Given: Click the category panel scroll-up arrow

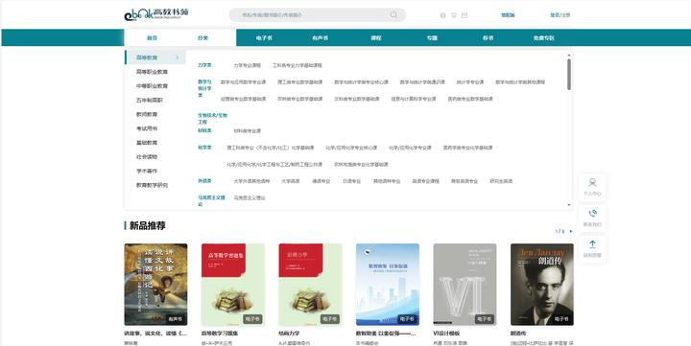Looking at the screenshot, I should 569,55.
